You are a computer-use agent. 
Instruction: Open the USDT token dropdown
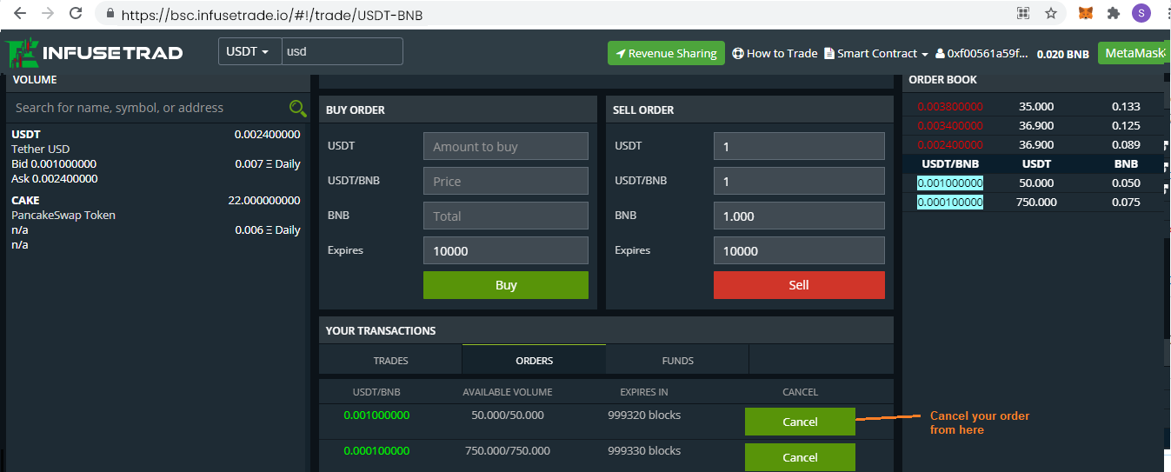pos(250,51)
